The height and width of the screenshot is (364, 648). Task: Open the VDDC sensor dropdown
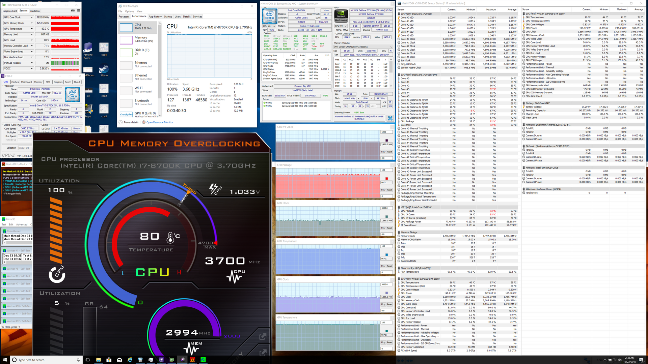click(32, 68)
